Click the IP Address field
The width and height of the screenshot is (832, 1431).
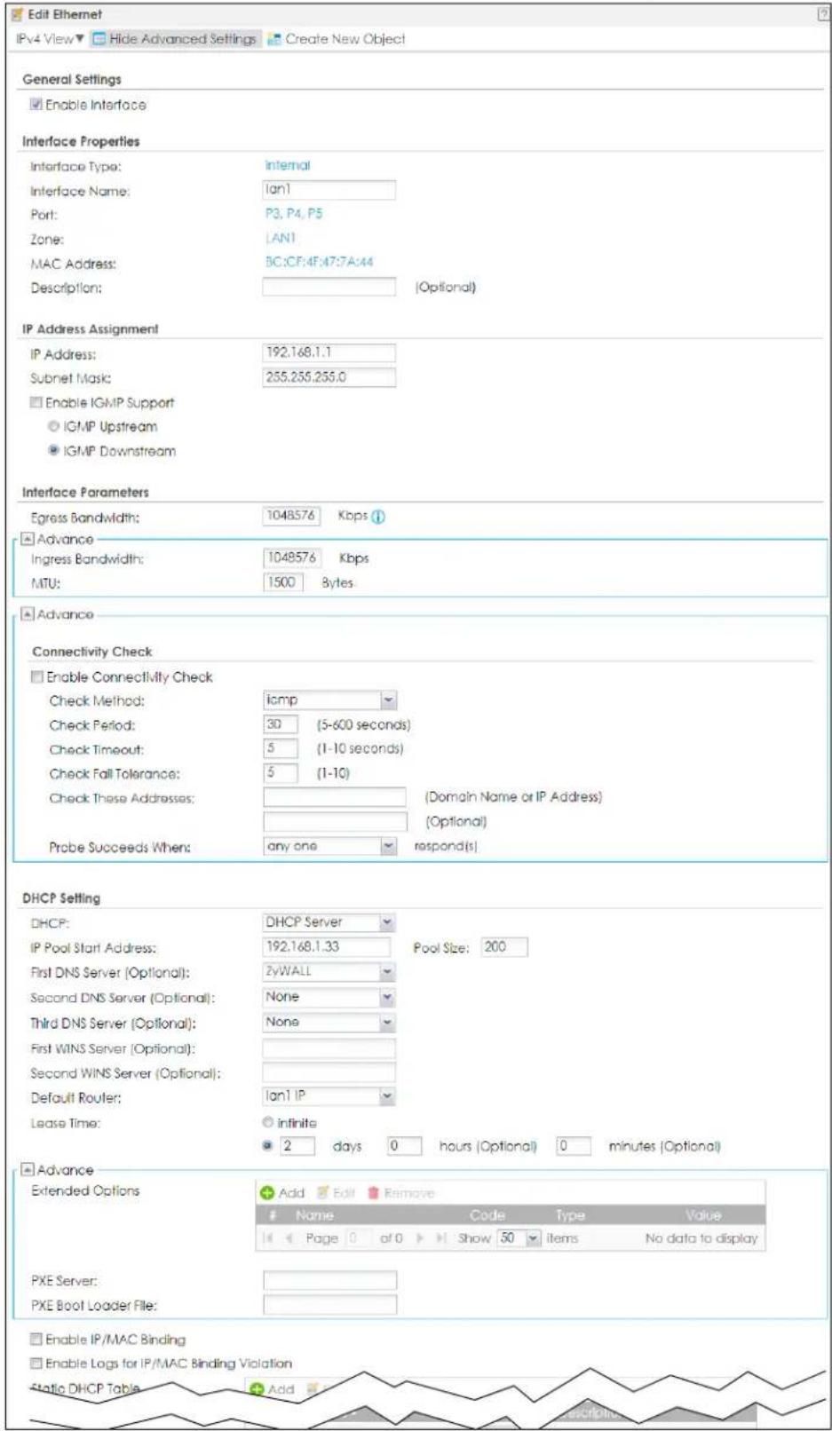329,352
